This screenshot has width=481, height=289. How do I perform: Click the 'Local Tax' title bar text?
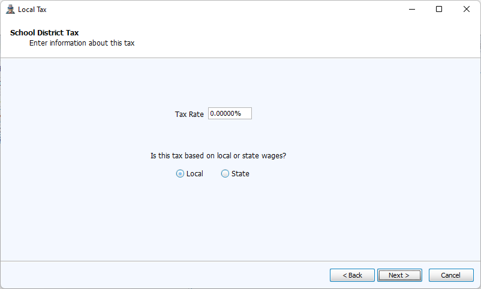pyautogui.click(x=32, y=10)
